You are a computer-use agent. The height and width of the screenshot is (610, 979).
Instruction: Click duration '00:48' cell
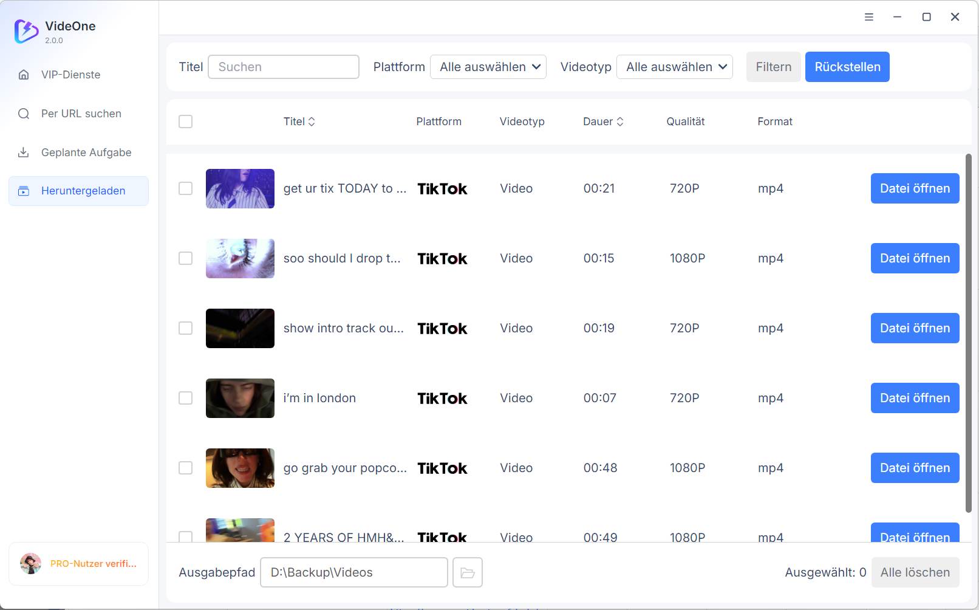pyautogui.click(x=600, y=468)
